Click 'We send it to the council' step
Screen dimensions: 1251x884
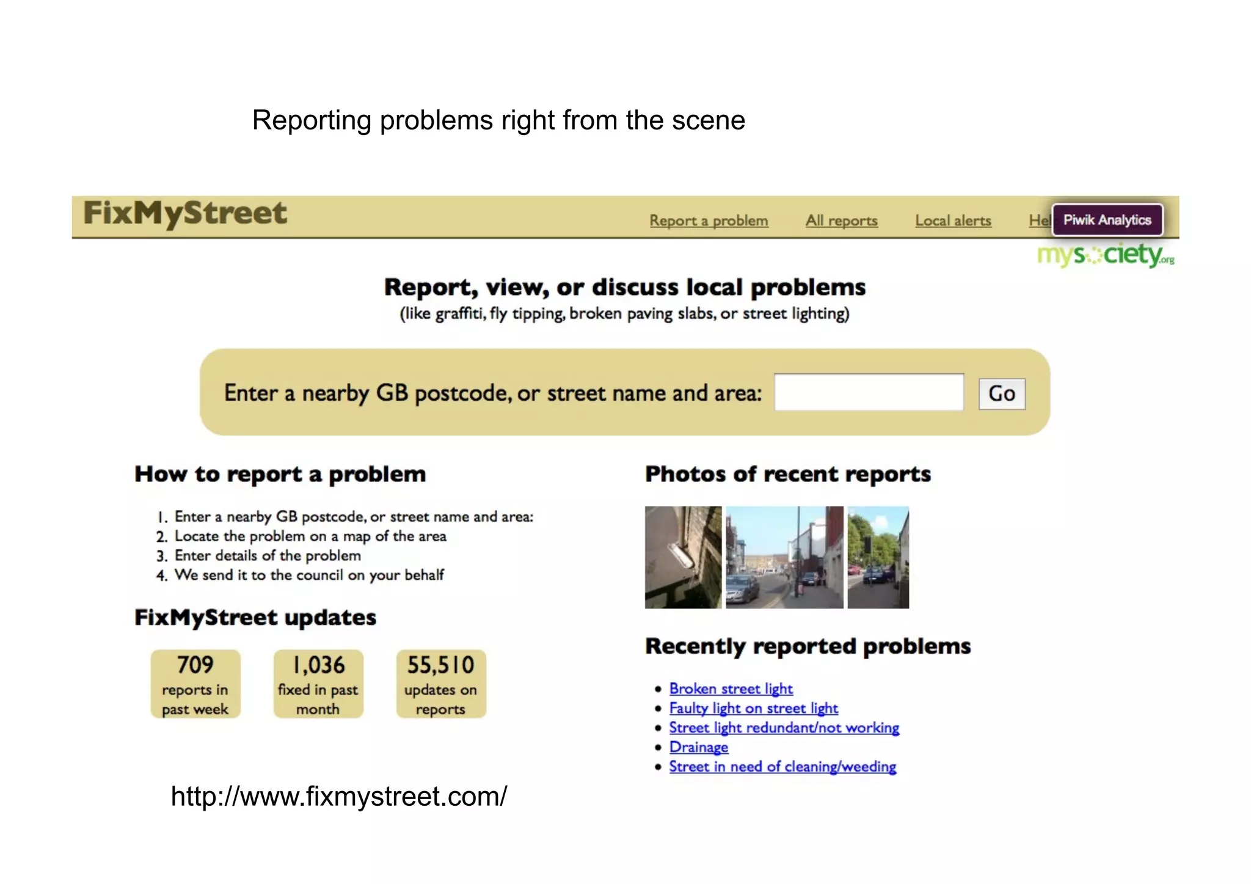point(309,575)
